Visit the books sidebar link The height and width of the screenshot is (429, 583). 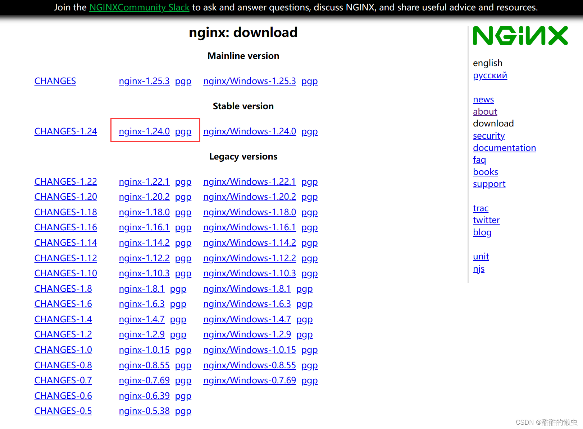[x=485, y=172]
